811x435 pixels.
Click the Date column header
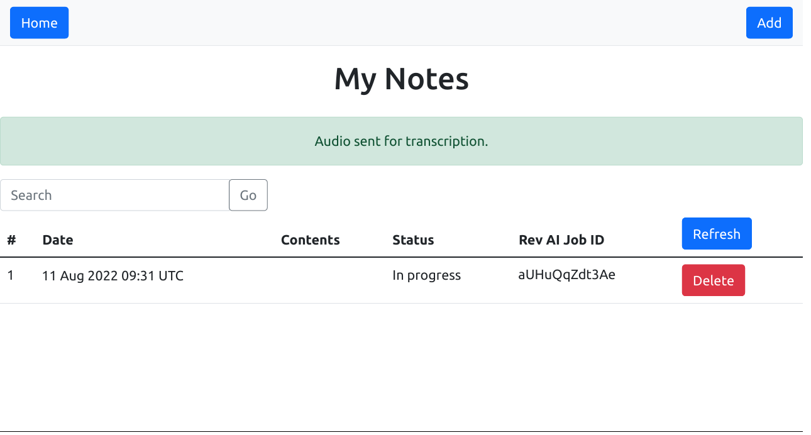click(58, 240)
